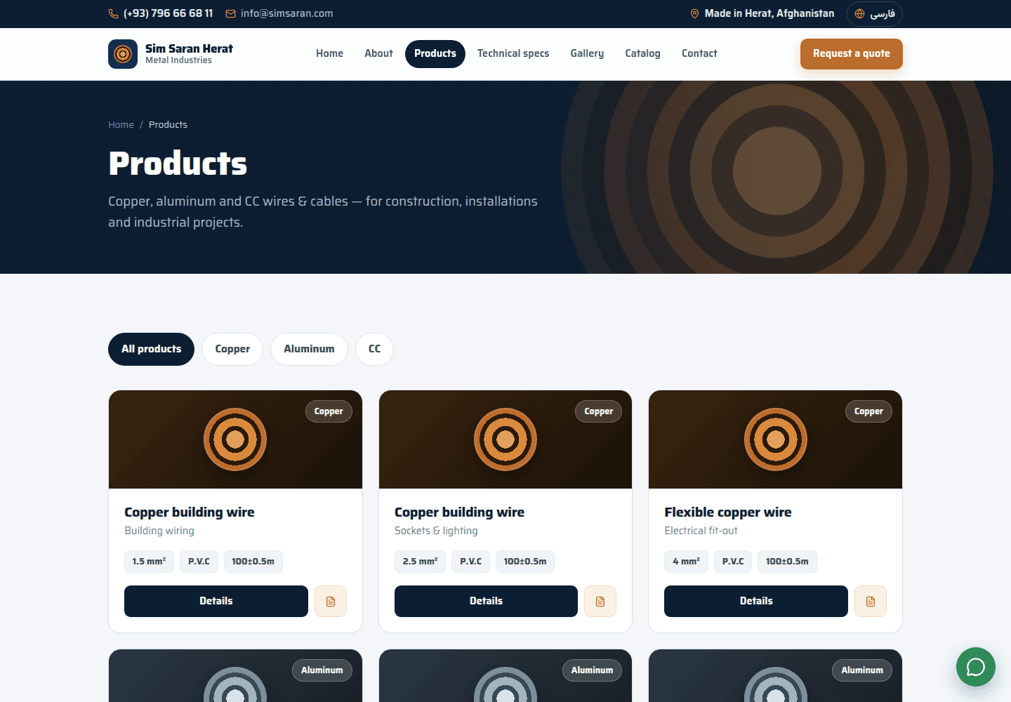Email info@simsaran.com
The width and height of the screenshot is (1011, 702).
pyautogui.click(x=286, y=13)
